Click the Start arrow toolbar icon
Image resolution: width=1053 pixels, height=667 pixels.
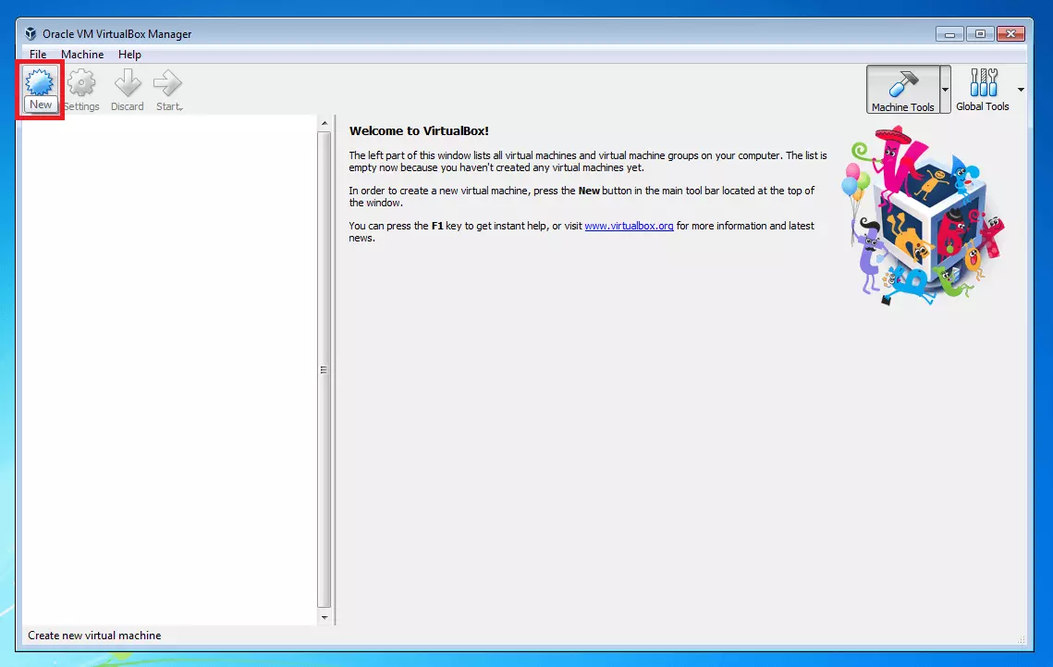(x=167, y=83)
